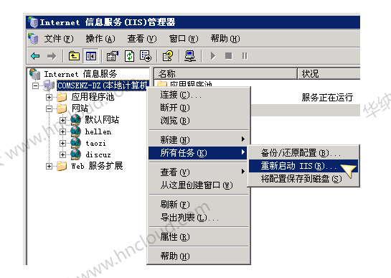391x278 pixels.
Task: Open the 查看(V) menu in menu bar
Action: tap(142, 39)
